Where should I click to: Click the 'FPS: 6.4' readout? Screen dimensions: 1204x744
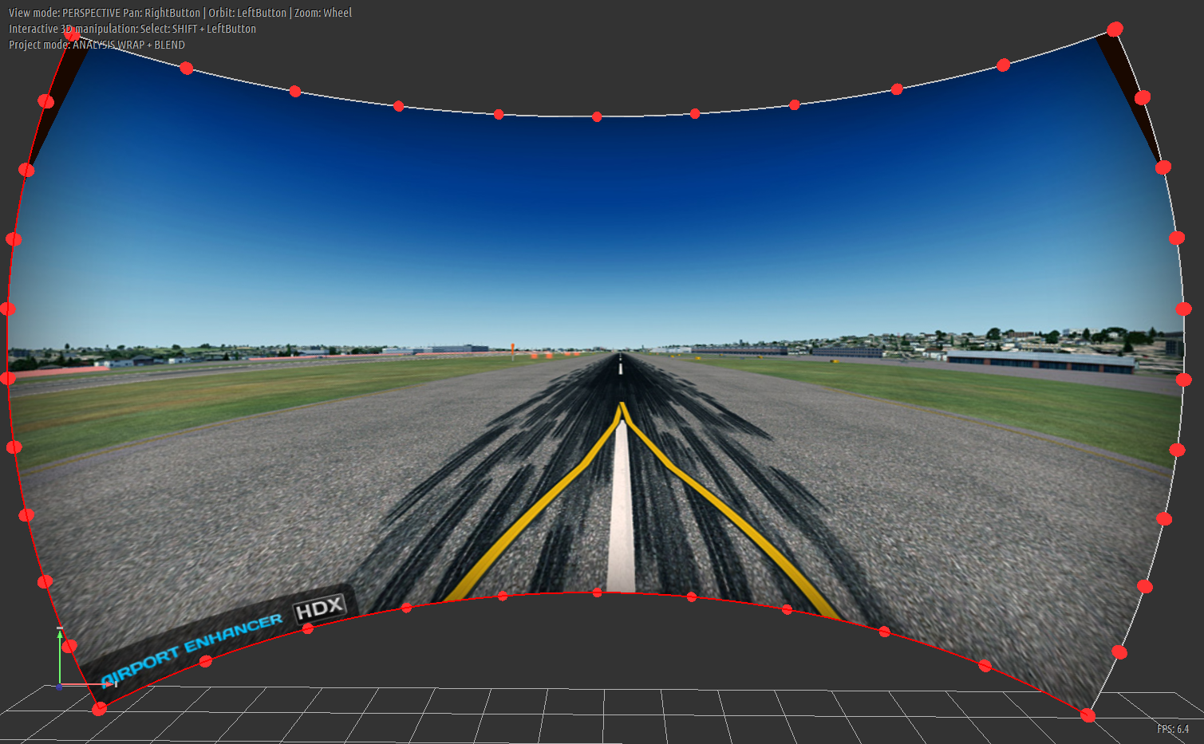click(x=1173, y=729)
